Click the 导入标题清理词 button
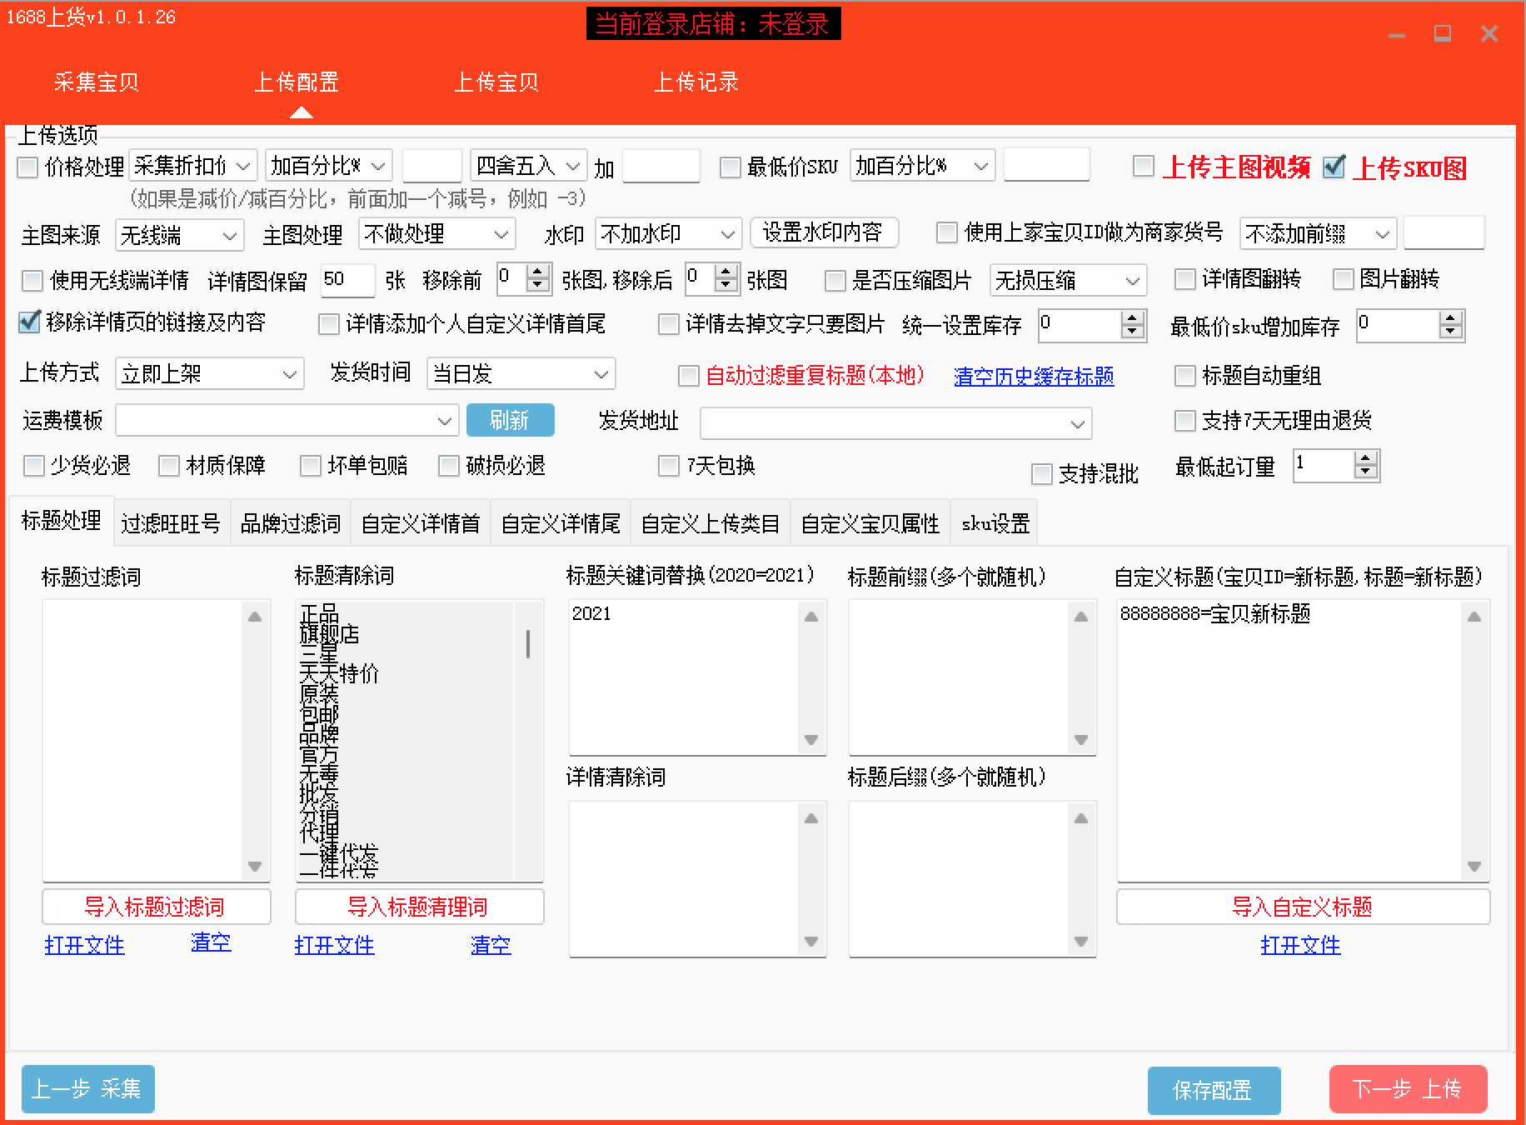The image size is (1526, 1125). click(419, 907)
